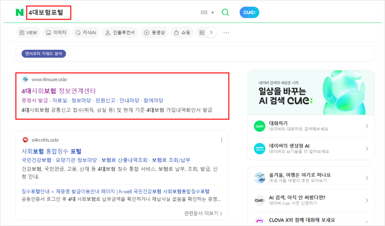Switch to the 이미지 tab
This screenshot has width=385, height=226.
(x=56, y=33)
